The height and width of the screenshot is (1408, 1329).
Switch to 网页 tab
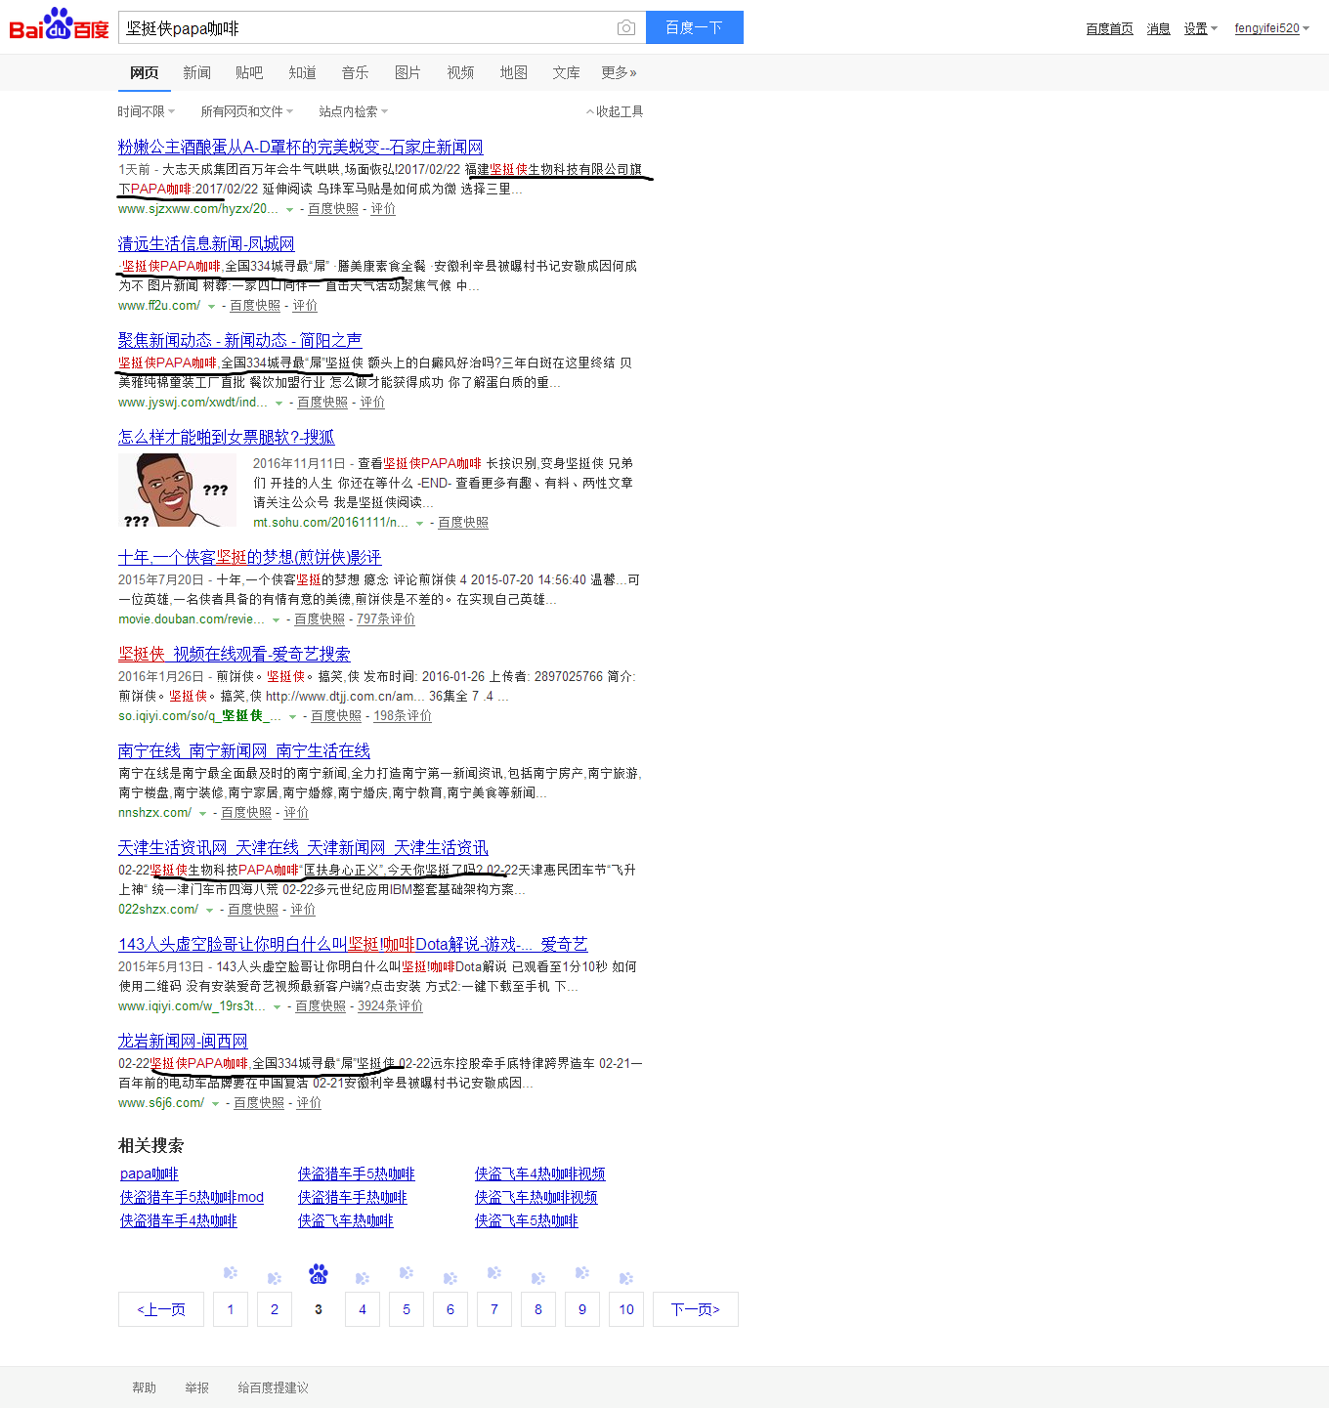coord(144,72)
